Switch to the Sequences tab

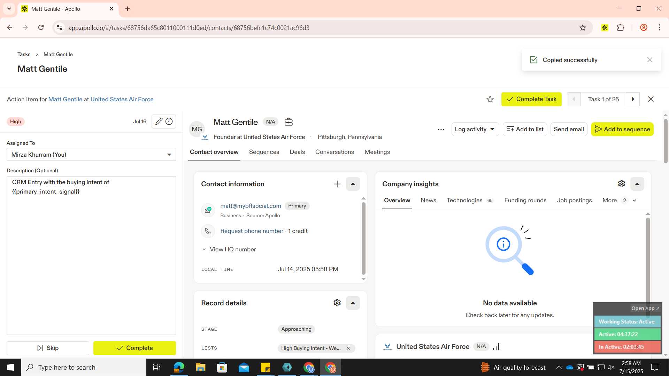coord(264,152)
